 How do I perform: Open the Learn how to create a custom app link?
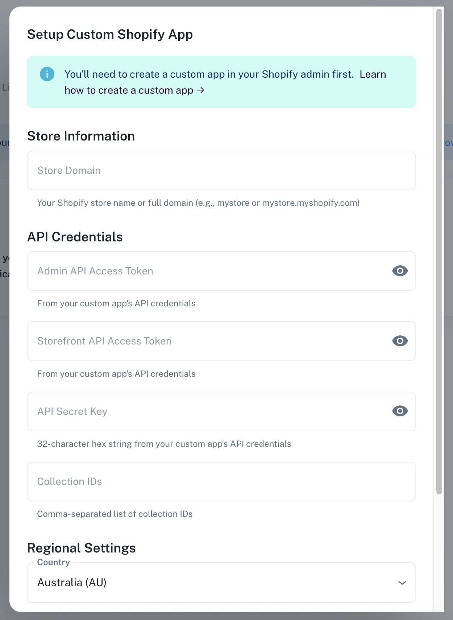click(134, 90)
